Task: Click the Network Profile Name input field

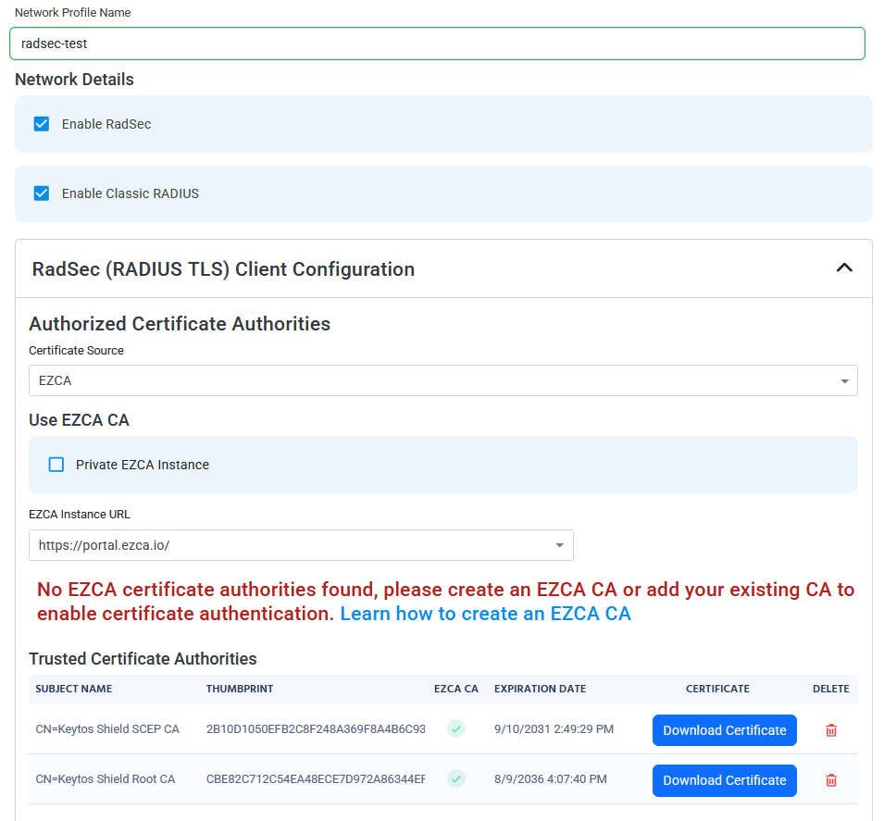Action: pyautogui.click(x=437, y=44)
